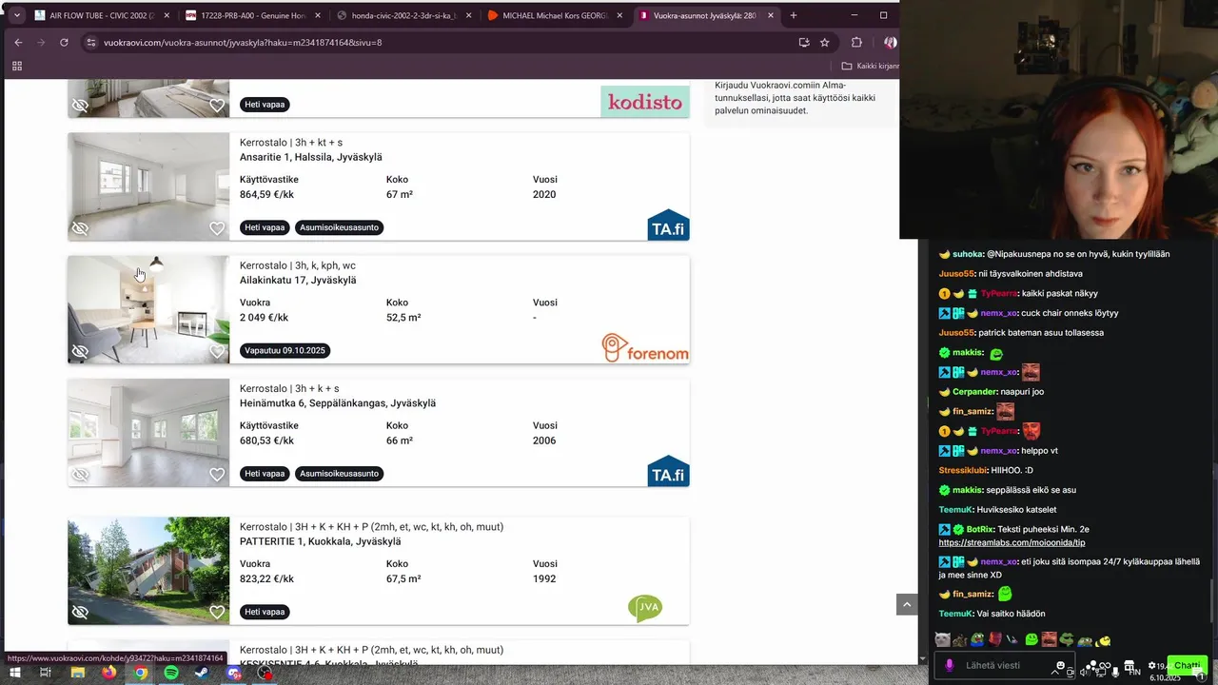Open the Windows Start menu

pyautogui.click(x=14, y=673)
